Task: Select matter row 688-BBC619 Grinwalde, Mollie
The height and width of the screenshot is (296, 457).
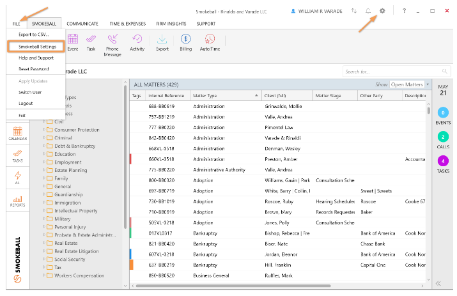Action: click(278, 106)
